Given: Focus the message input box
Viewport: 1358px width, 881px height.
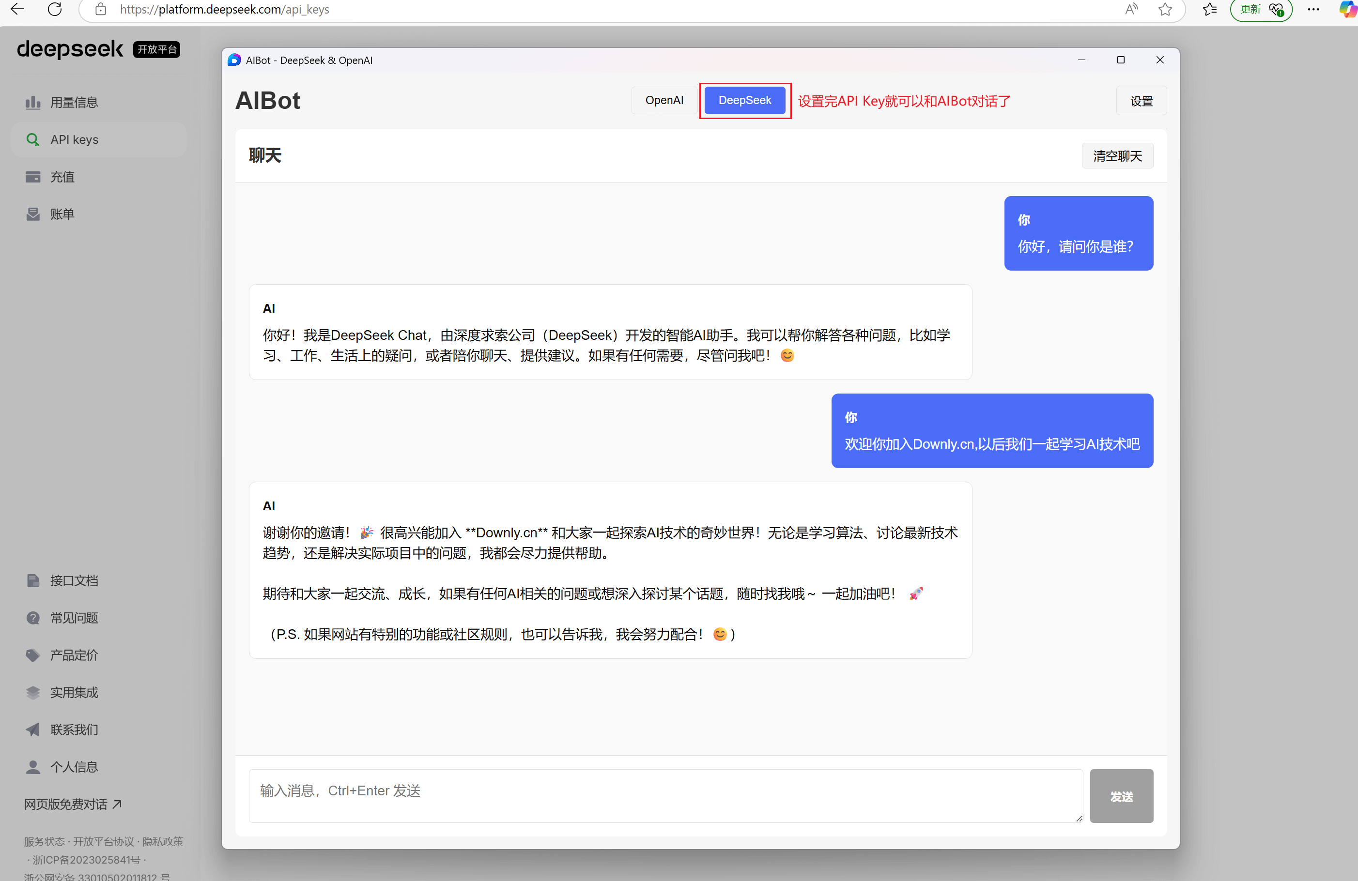Looking at the screenshot, I should (665, 795).
